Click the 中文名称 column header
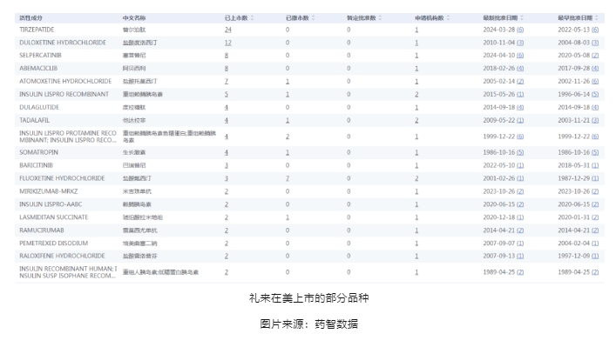This screenshot has width=616, height=347. click(x=134, y=18)
